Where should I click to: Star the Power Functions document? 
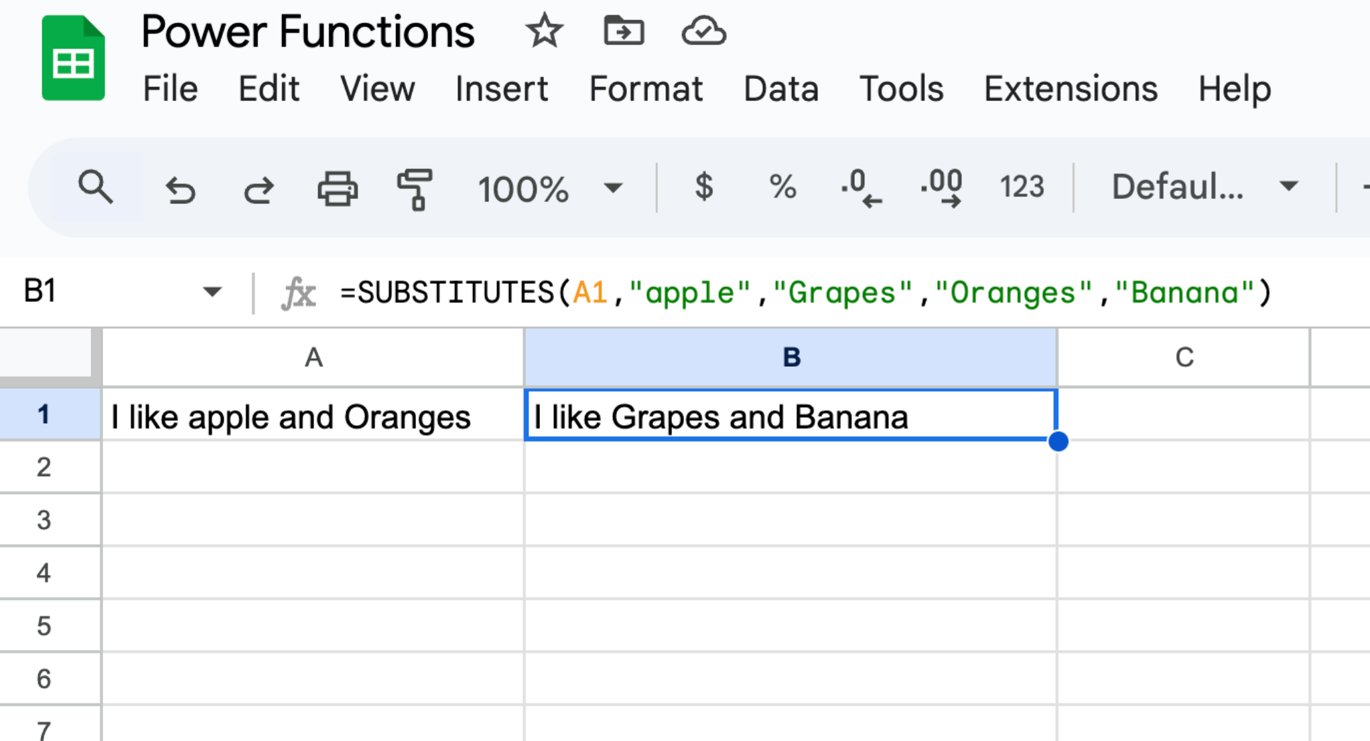click(543, 31)
